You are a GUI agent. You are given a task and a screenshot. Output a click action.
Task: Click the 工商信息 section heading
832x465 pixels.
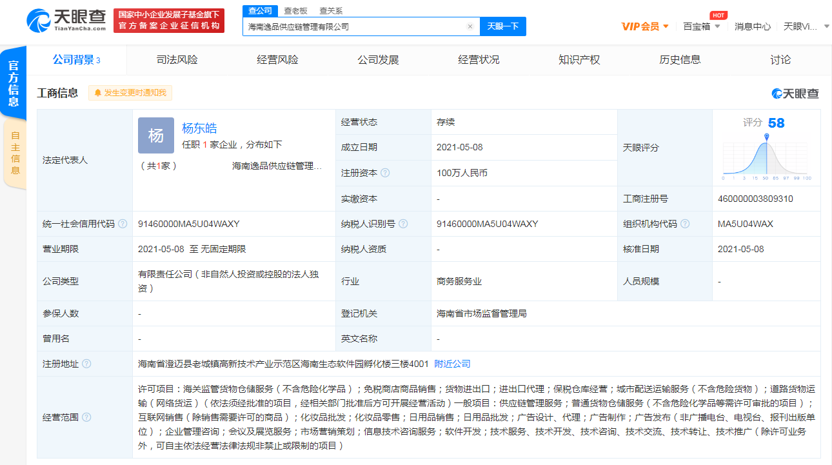pyautogui.click(x=57, y=93)
